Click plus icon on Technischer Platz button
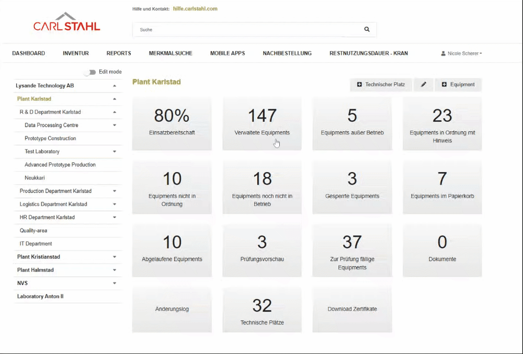The image size is (523, 354). point(359,85)
